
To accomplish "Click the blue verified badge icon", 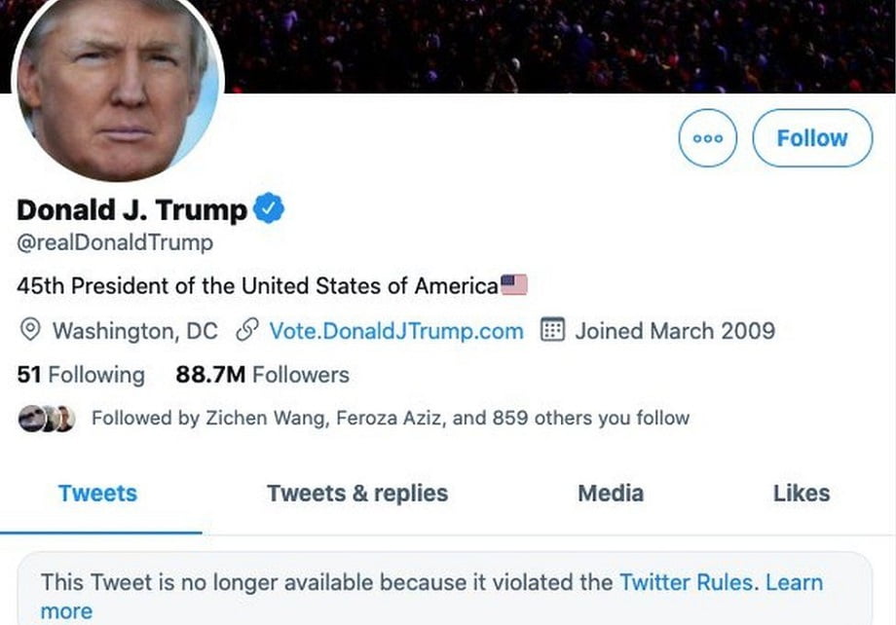I will 269,208.
